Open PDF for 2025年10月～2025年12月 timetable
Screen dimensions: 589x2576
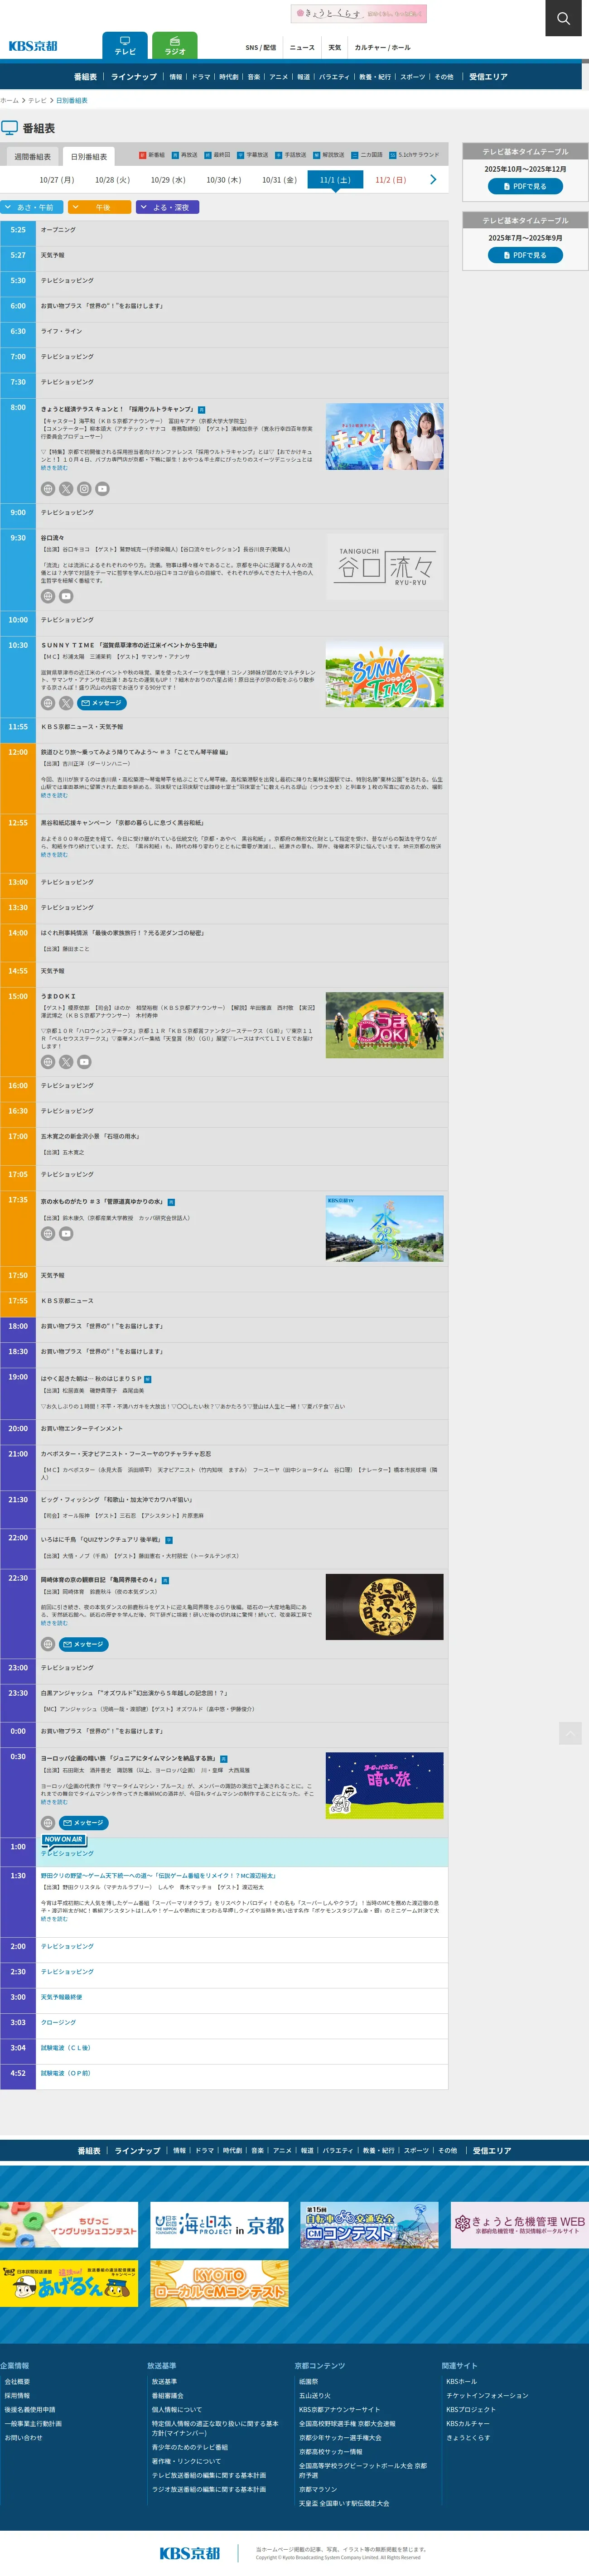[x=525, y=187]
